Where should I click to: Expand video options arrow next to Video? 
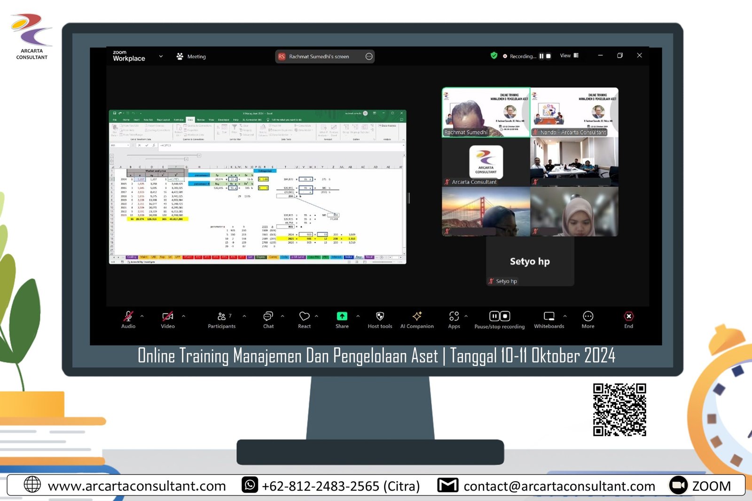coord(183,316)
